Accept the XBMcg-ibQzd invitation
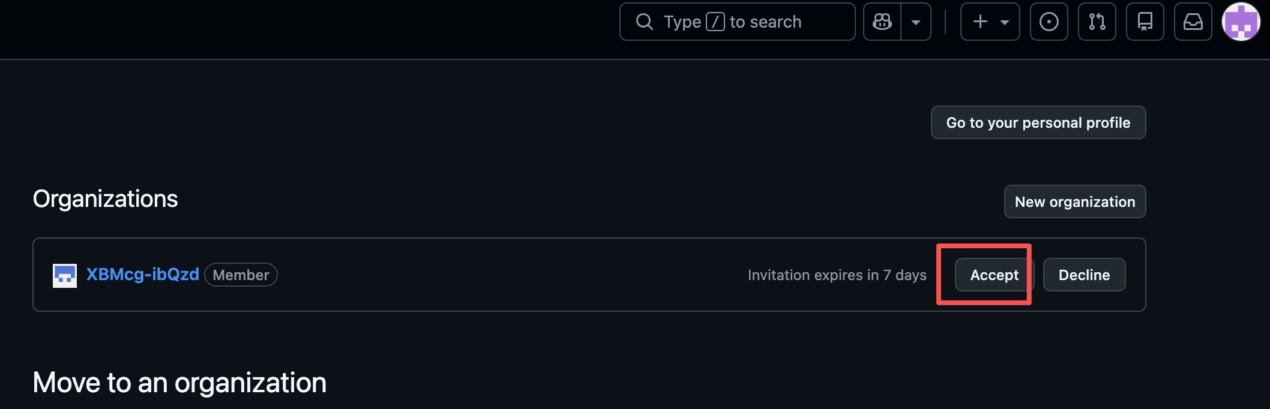The image size is (1270, 409). tap(994, 275)
